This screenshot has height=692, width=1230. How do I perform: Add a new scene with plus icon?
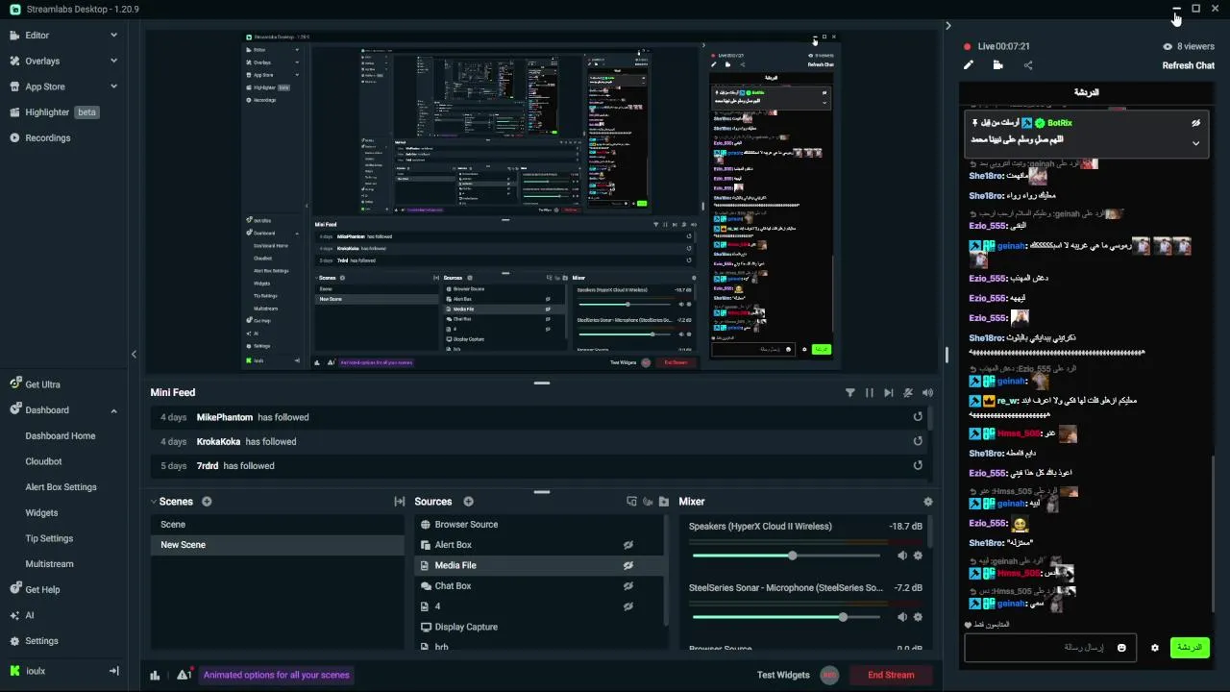207,502
